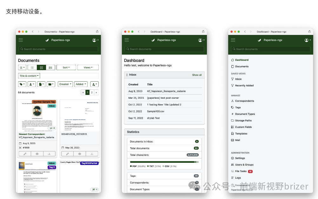Download the H7_Napoleon_Bonaparte document
This screenshot has height=199, width=318.
(x=49, y=154)
